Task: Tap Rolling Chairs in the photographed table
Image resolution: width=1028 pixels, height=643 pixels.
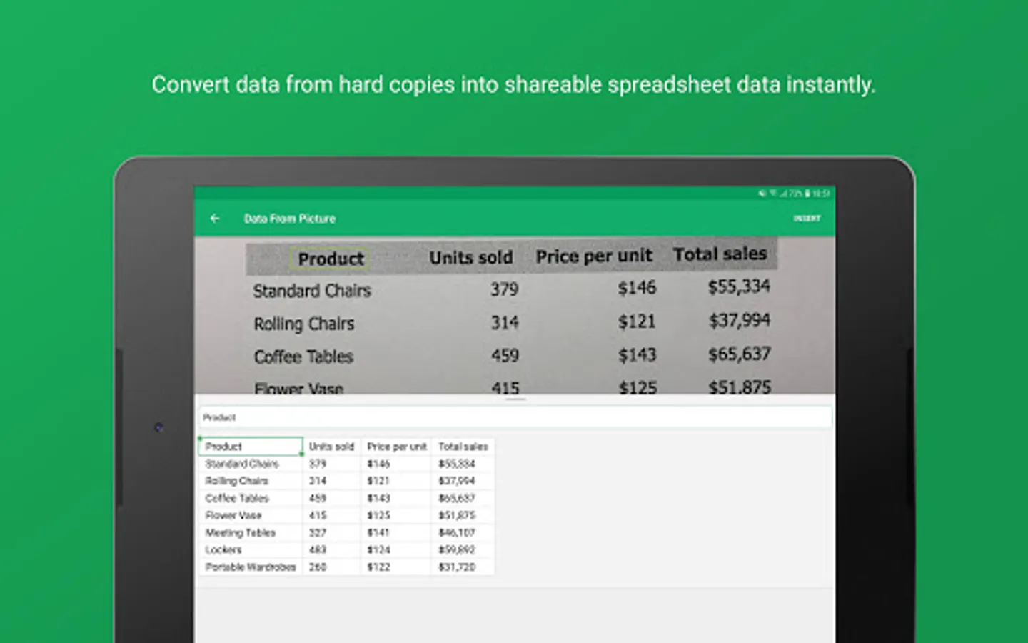Action: coord(304,324)
